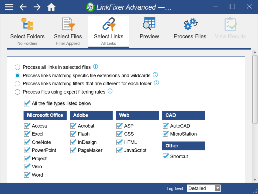Close the LinkFixer Advanced window
Image resolution: width=258 pixels, height=194 pixels.
click(249, 6)
